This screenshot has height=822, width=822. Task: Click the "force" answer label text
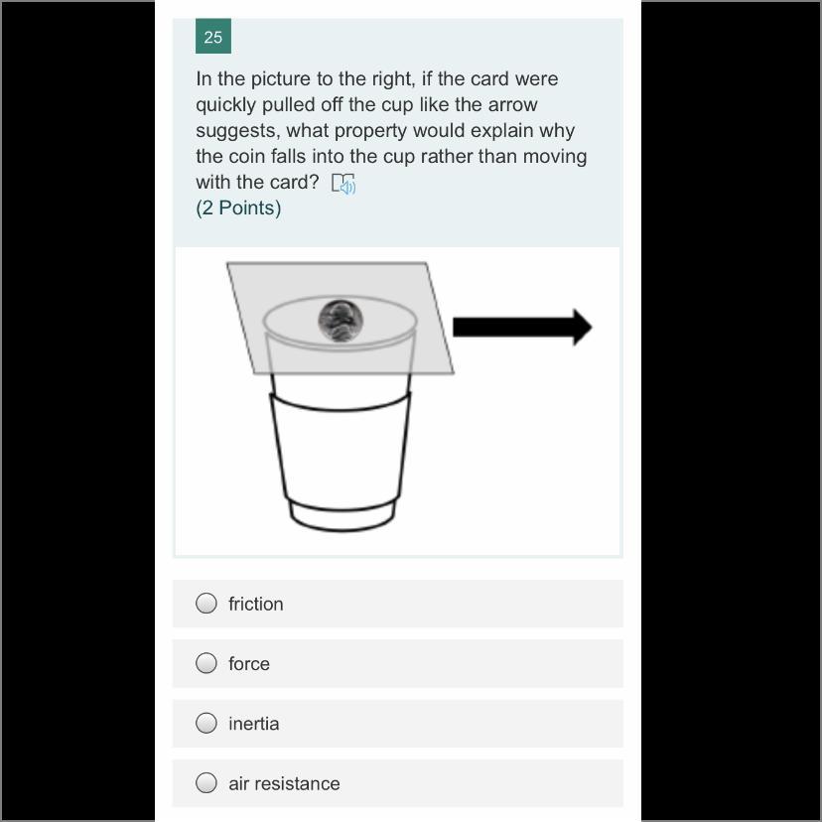click(249, 664)
